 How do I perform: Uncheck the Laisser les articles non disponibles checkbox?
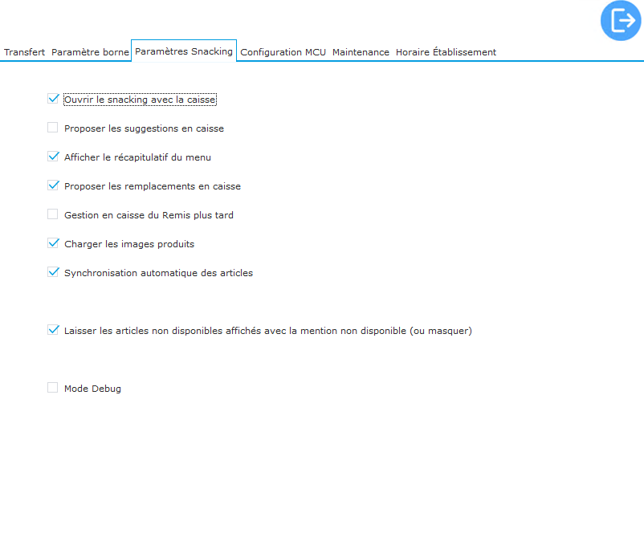pos(53,330)
